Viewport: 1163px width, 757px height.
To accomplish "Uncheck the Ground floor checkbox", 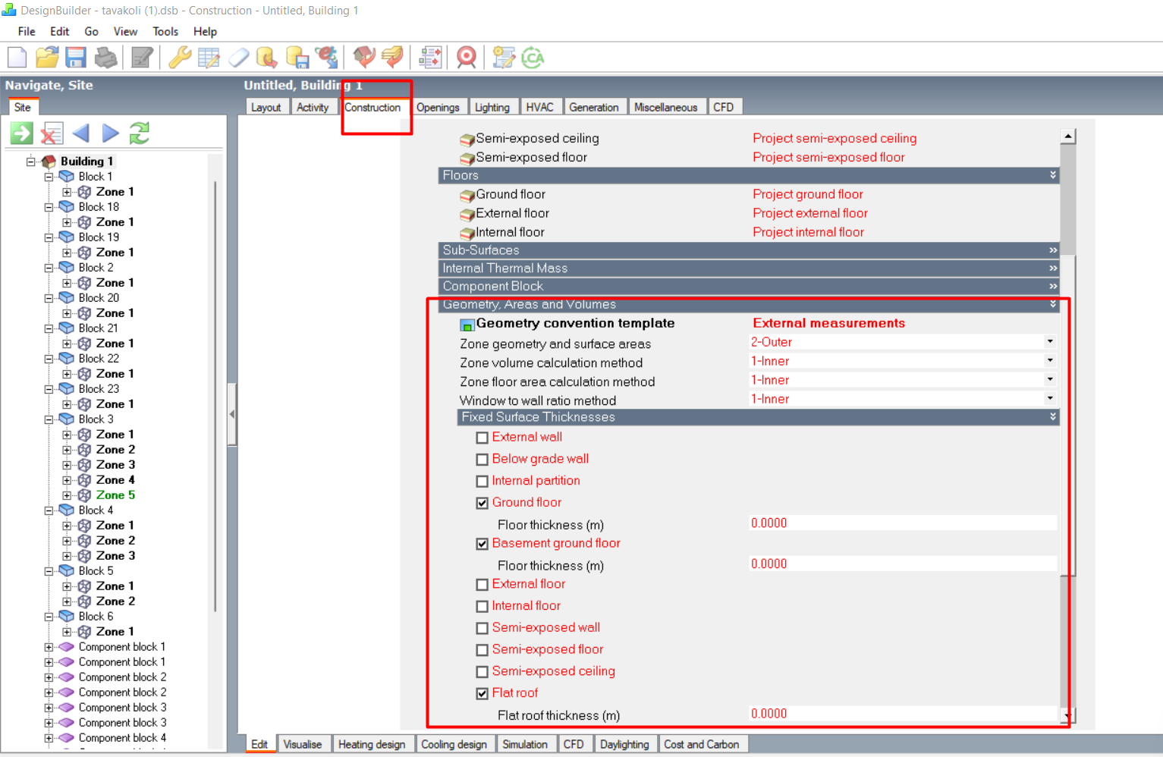I will click(482, 503).
